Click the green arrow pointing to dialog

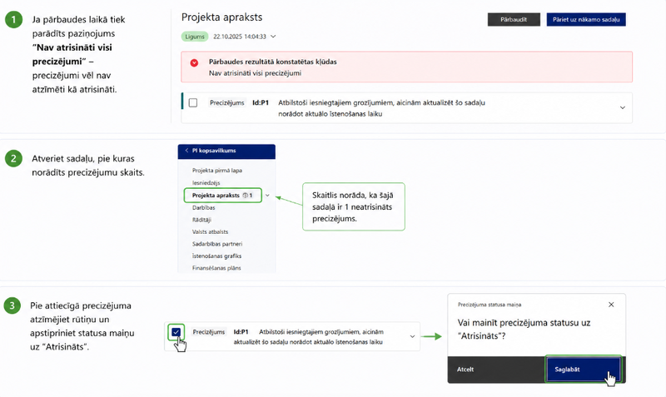click(431, 337)
